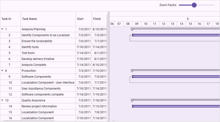Select 'Identify tools' task name
Image resolution: width=220 pixels, height=122 pixels.
[x=30, y=47]
